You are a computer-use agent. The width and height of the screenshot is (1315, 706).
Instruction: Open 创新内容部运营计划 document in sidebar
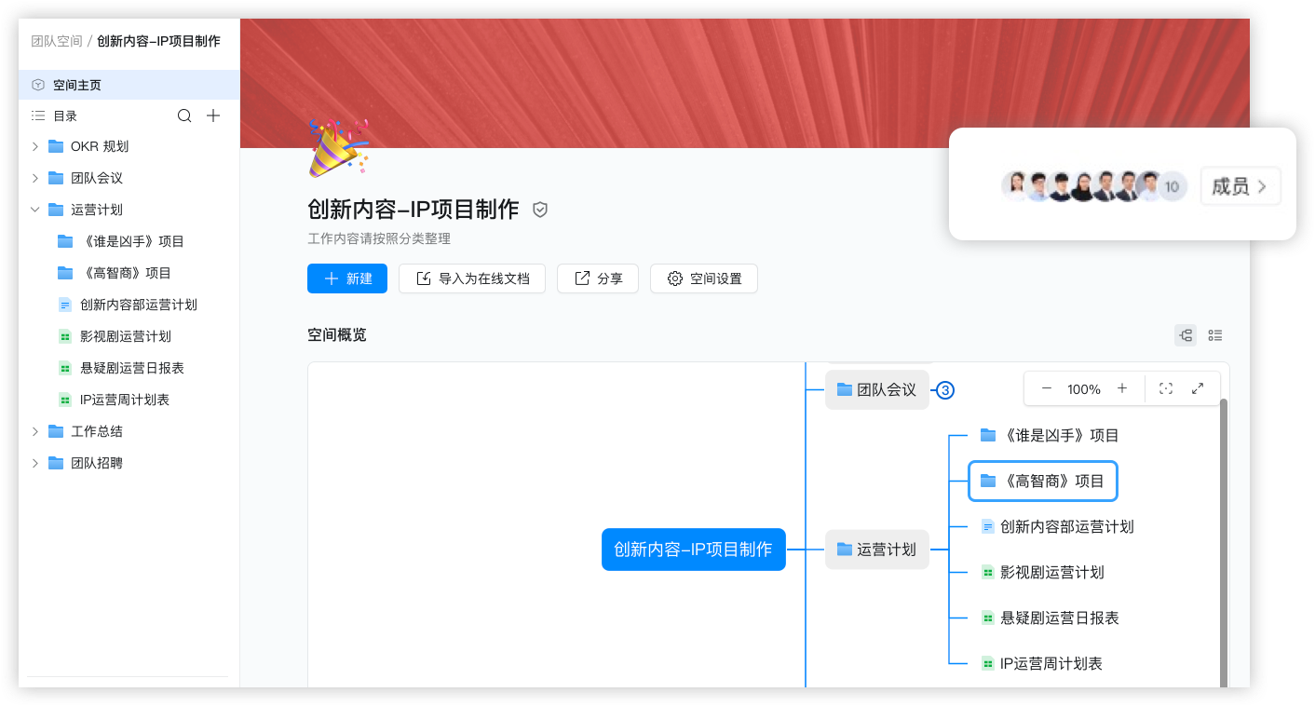click(x=129, y=305)
